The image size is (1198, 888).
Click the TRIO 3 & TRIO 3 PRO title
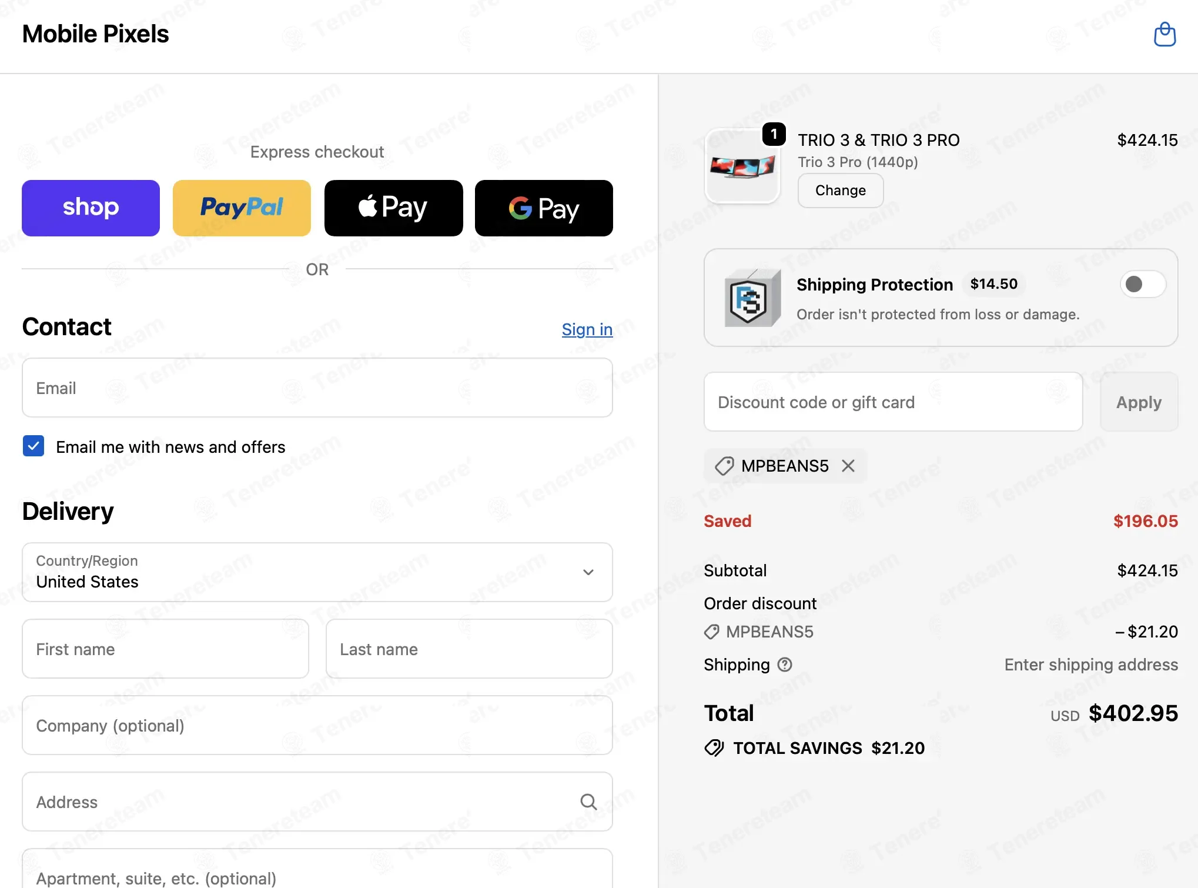pyautogui.click(x=879, y=140)
